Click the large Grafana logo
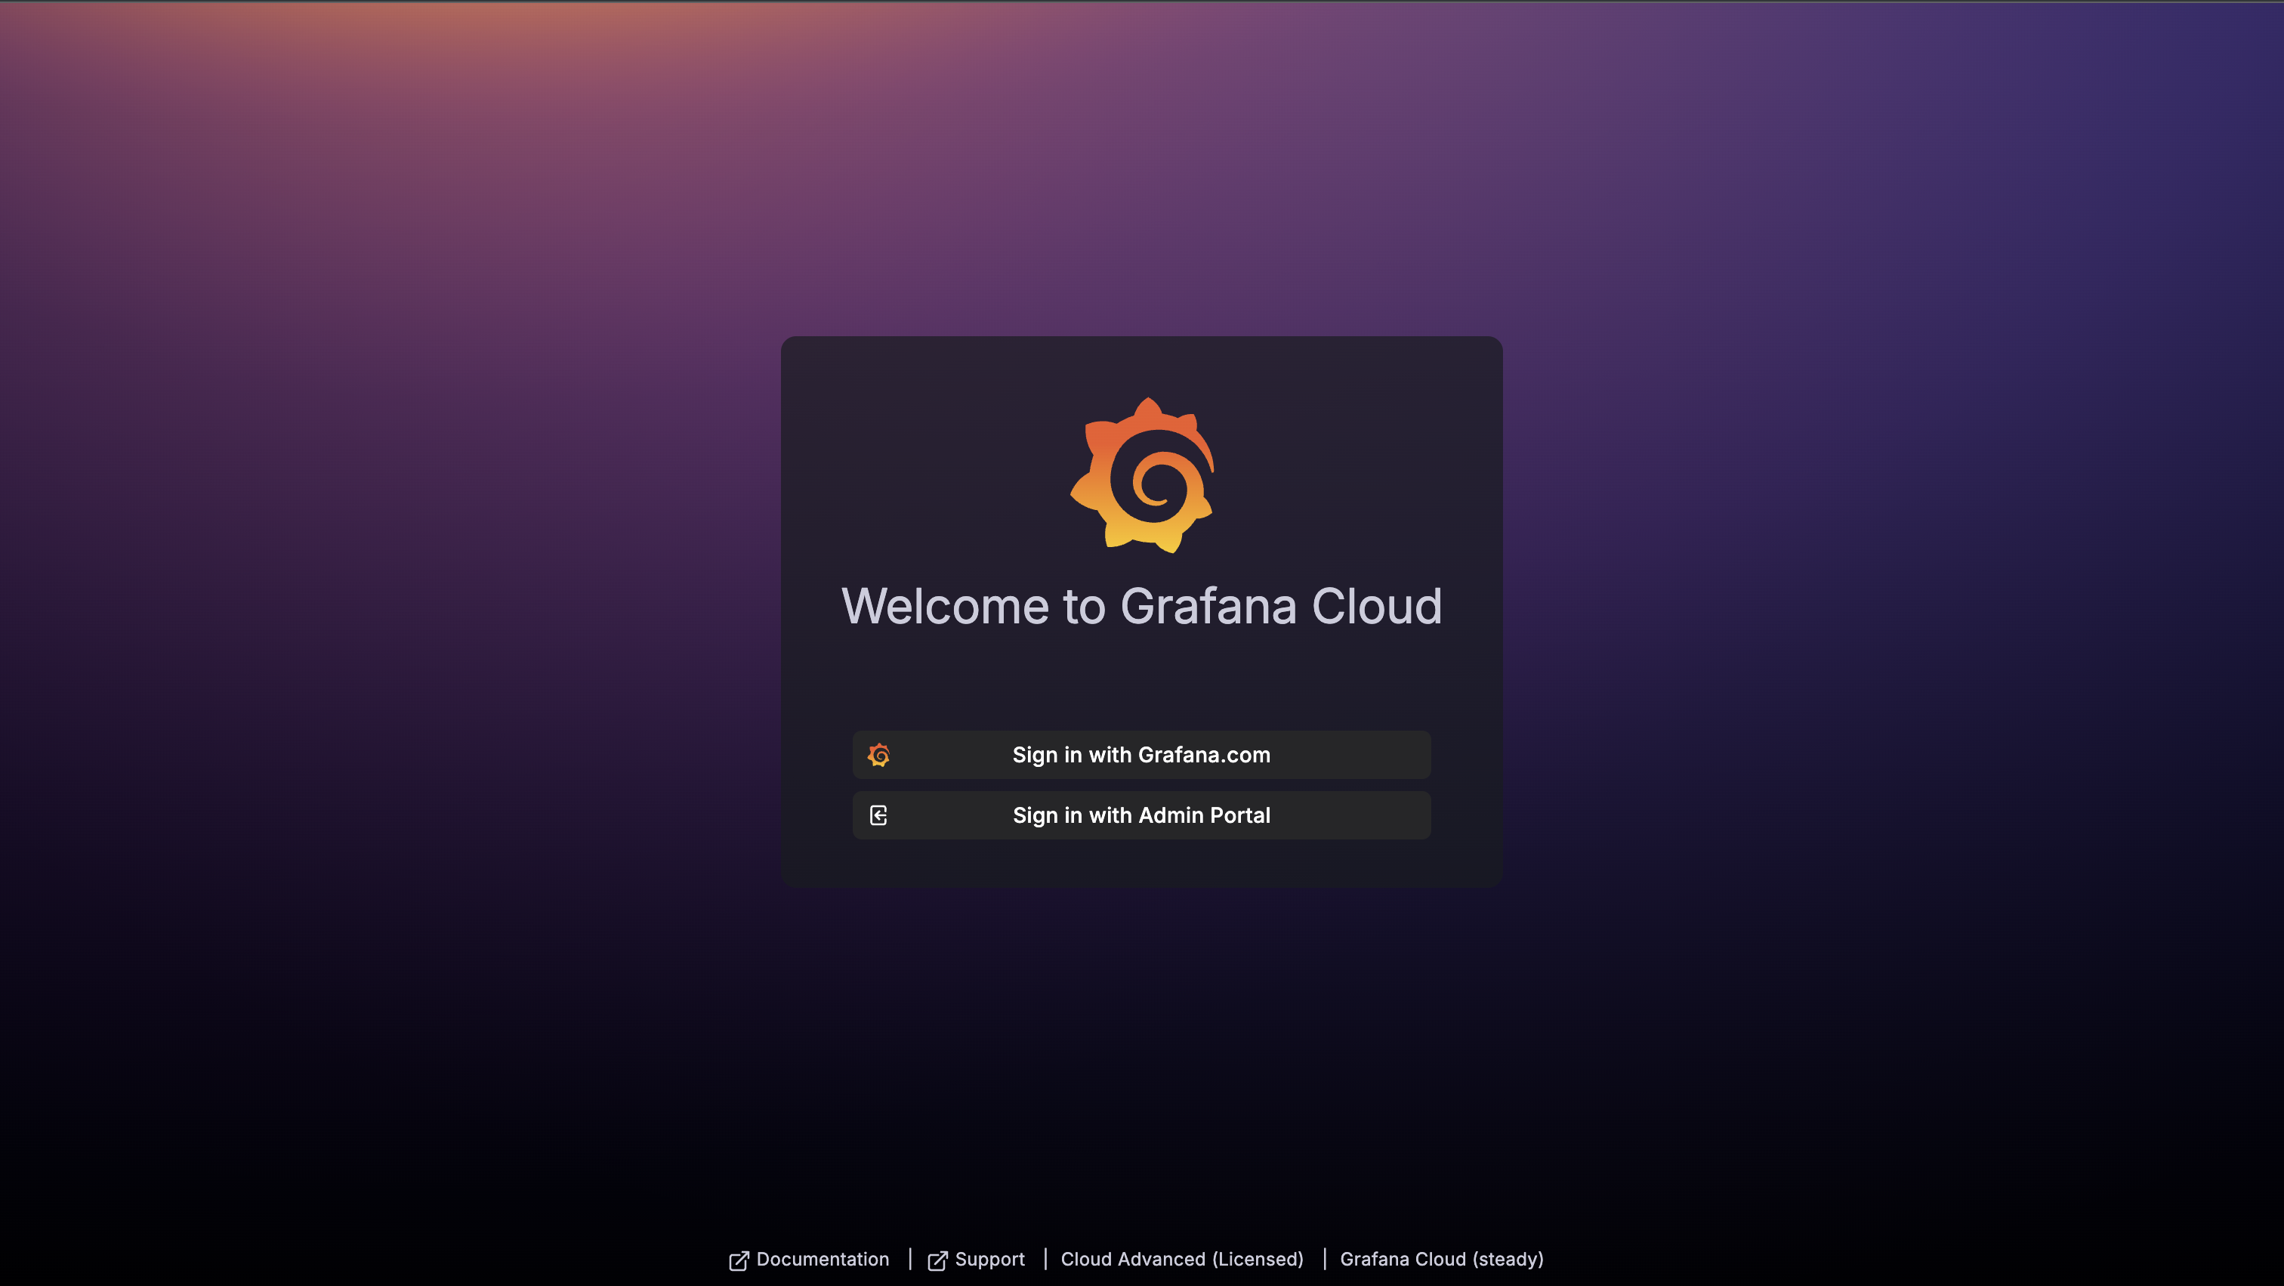This screenshot has height=1286, width=2284. (1142, 475)
